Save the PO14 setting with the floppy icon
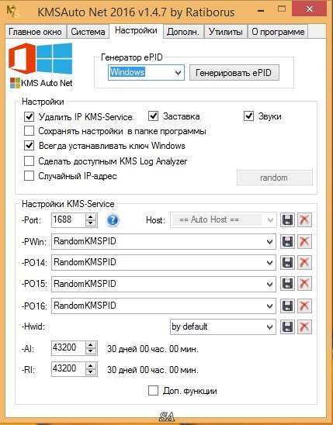This screenshot has height=425, width=333. point(287,262)
